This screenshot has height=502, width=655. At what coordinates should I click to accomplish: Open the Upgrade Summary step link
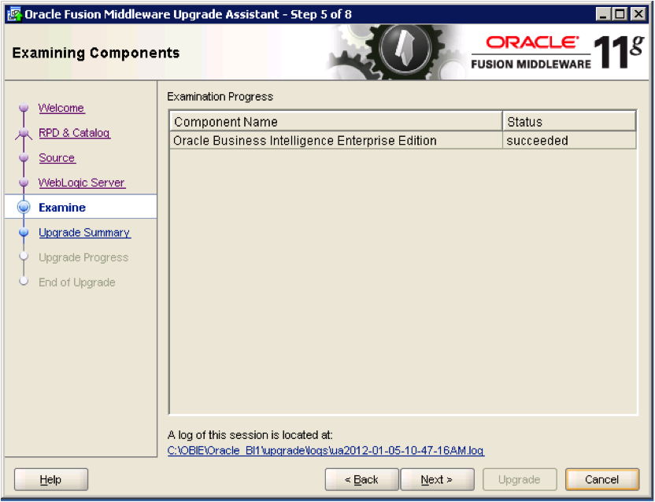click(x=84, y=232)
